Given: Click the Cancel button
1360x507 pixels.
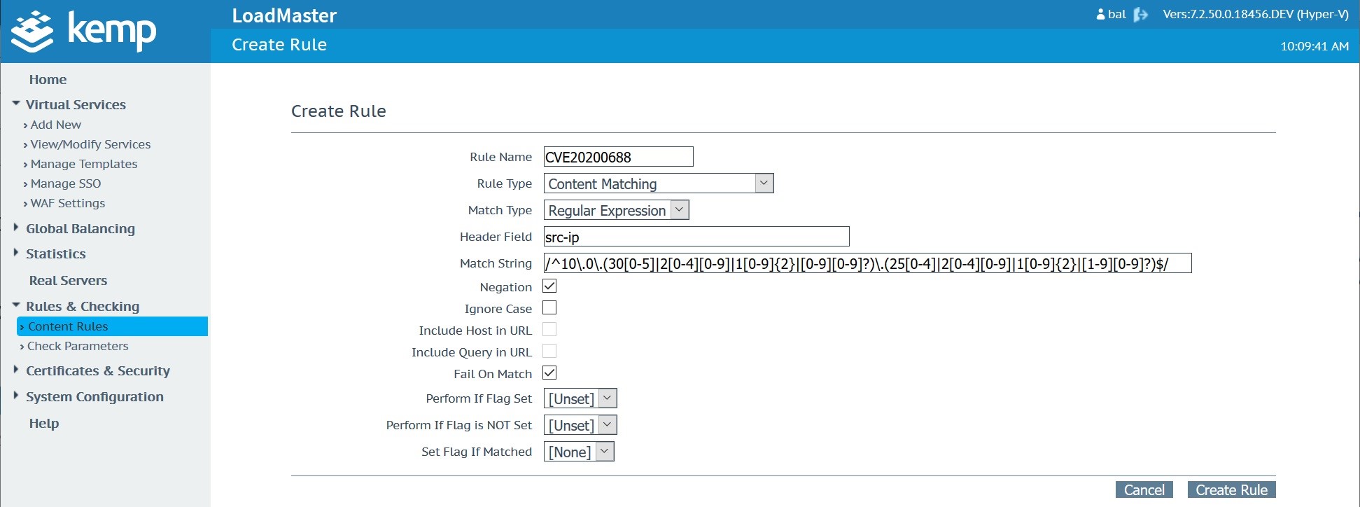Looking at the screenshot, I should [x=1144, y=489].
